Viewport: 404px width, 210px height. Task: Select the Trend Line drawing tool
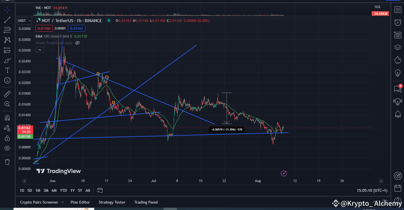7,20
